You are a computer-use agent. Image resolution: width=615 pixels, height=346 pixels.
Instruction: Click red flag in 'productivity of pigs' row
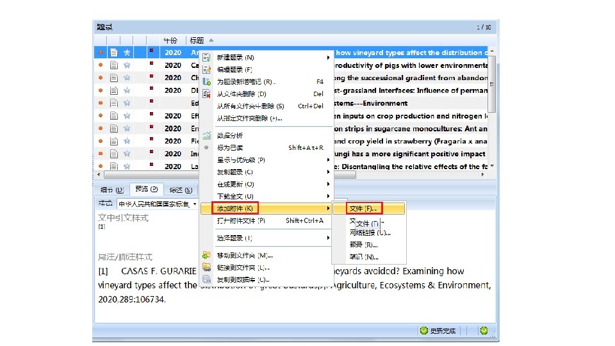151,63
